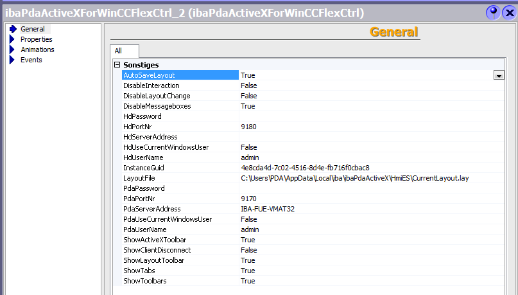Image resolution: width=518 pixels, height=295 pixels.
Task: Collapse the Sonstiges property group
Action: click(x=117, y=65)
